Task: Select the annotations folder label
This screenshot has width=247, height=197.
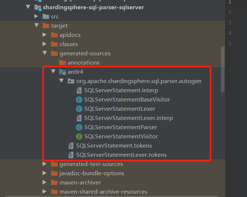Action: (84, 63)
